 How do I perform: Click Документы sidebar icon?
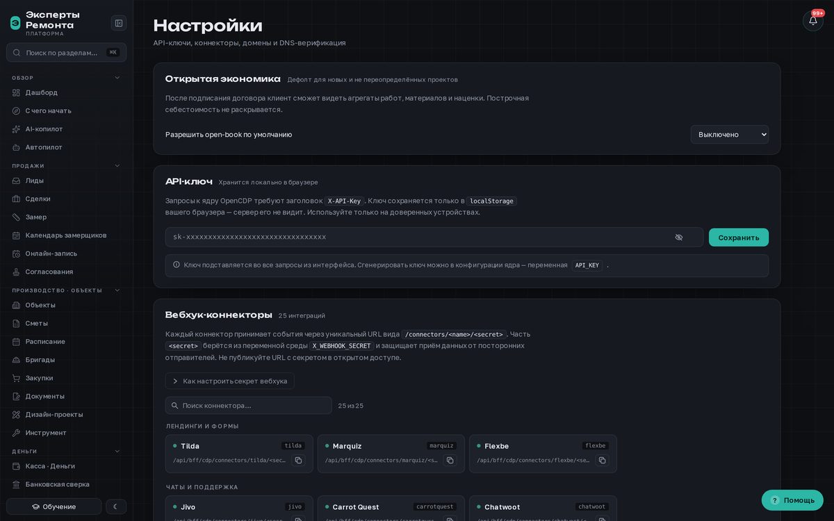click(x=17, y=396)
